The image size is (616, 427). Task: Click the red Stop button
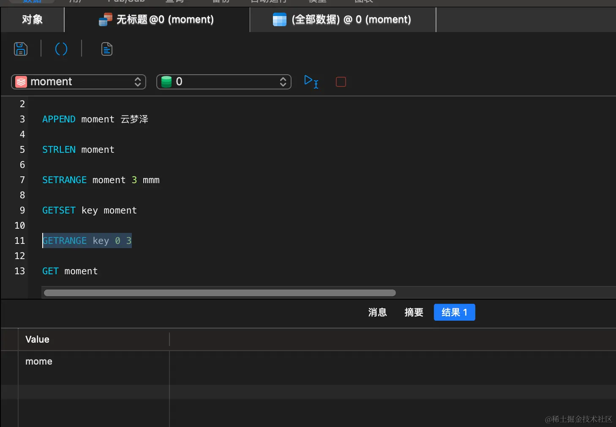(x=341, y=82)
